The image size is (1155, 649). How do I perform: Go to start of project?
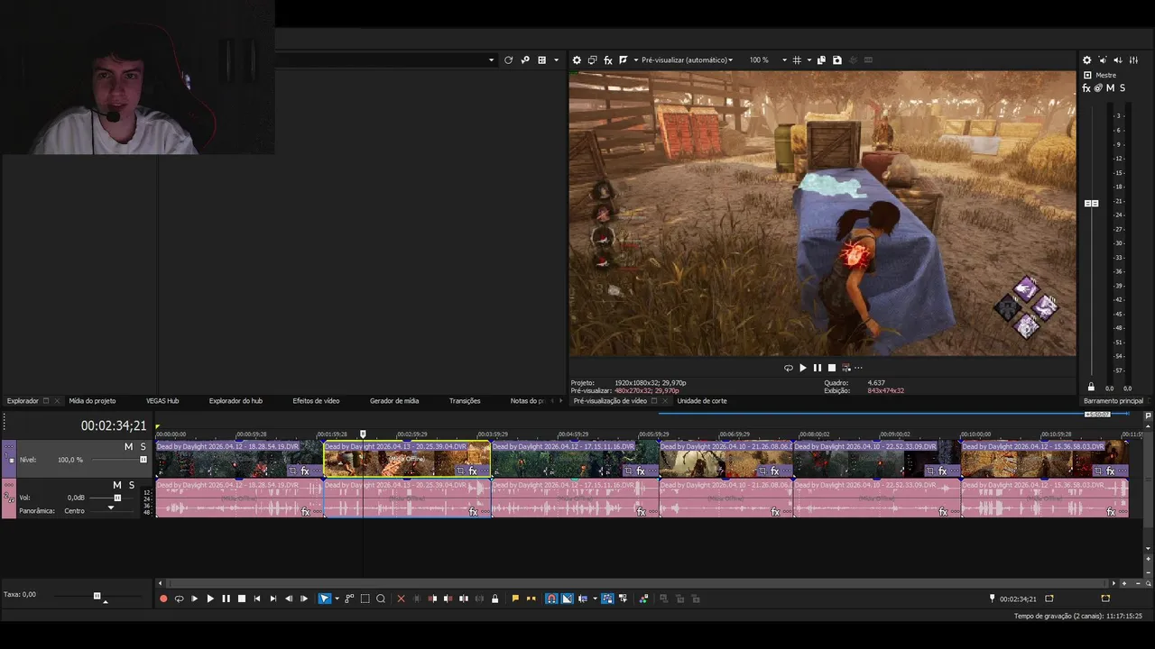(x=257, y=599)
